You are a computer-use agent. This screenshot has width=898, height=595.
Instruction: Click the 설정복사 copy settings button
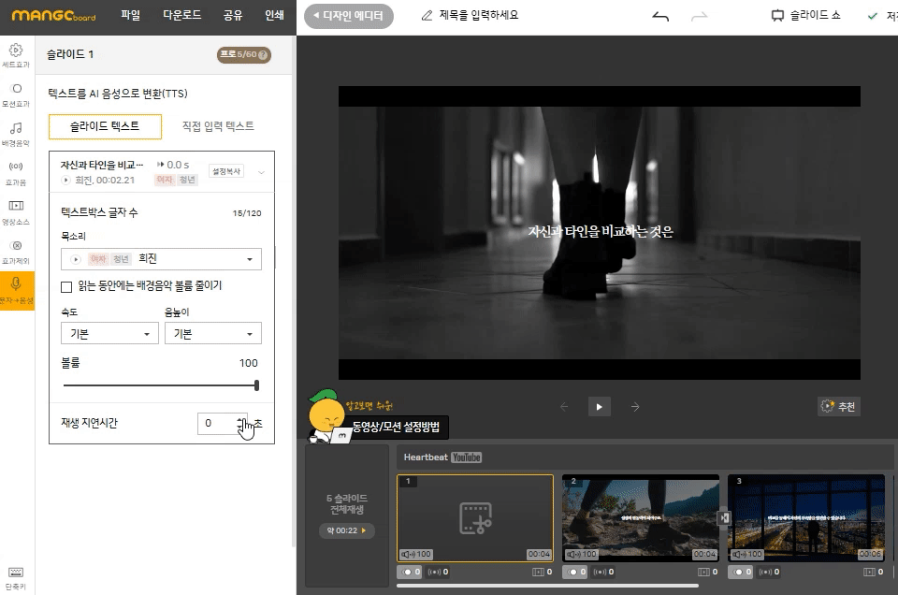tap(226, 171)
